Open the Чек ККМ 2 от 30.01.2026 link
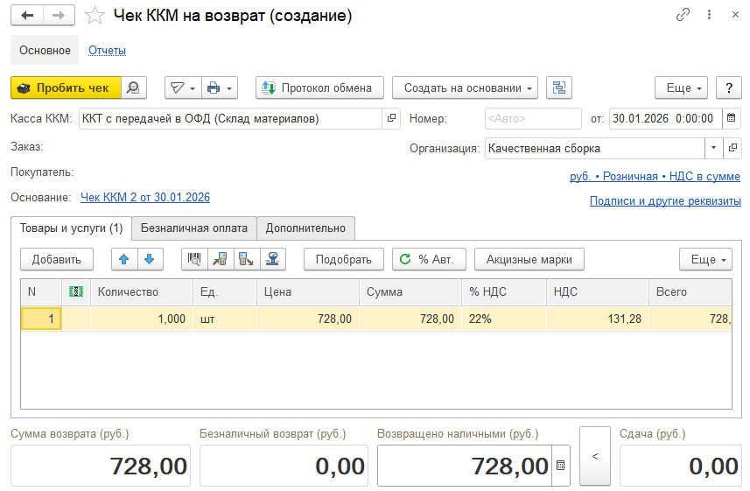Screen dimensions: 750x491 [x=145, y=198]
